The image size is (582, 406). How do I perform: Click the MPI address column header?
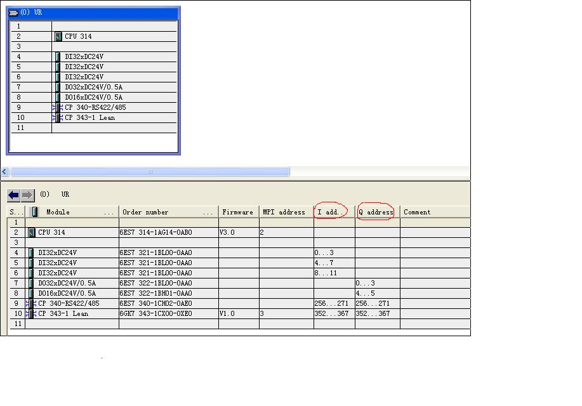point(286,212)
